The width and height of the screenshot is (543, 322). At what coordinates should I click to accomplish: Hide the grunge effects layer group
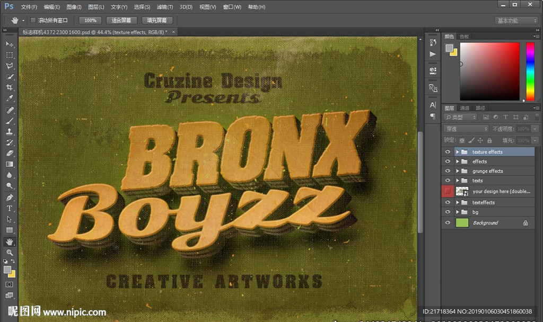(x=448, y=171)
